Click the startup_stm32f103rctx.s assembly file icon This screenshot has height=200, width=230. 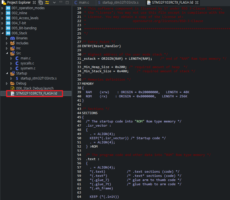pyautogui.click(x=17, y=78)
